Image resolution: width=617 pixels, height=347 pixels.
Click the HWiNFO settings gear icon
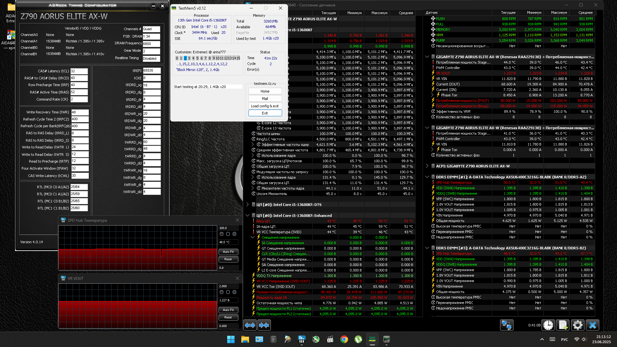click(577, 325)
